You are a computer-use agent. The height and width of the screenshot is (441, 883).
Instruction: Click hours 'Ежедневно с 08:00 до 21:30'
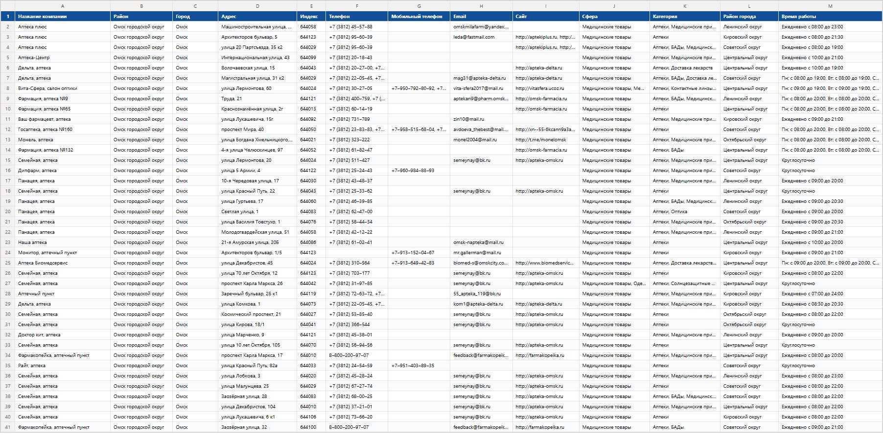click(830, 37)
